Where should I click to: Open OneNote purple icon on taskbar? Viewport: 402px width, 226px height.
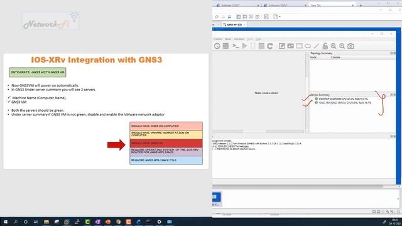pos(98,222)
